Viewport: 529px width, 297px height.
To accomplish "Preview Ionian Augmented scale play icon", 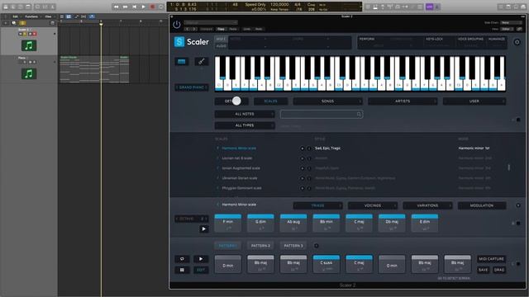I will (302, 168).
